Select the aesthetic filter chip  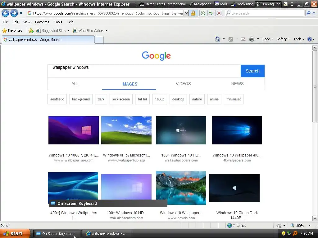57,99
